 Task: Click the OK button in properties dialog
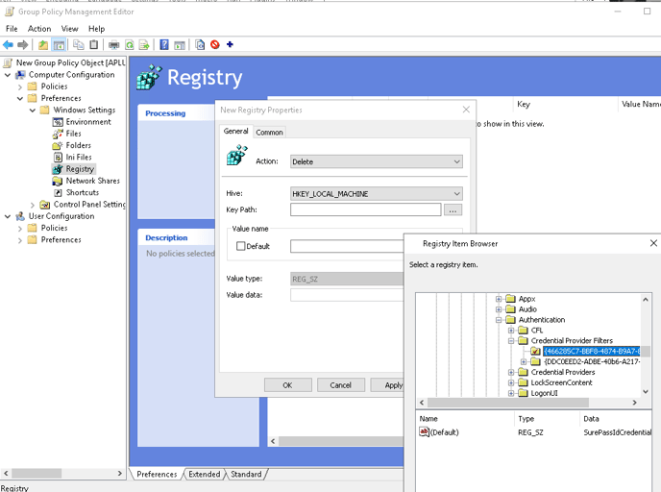(287, 385)
